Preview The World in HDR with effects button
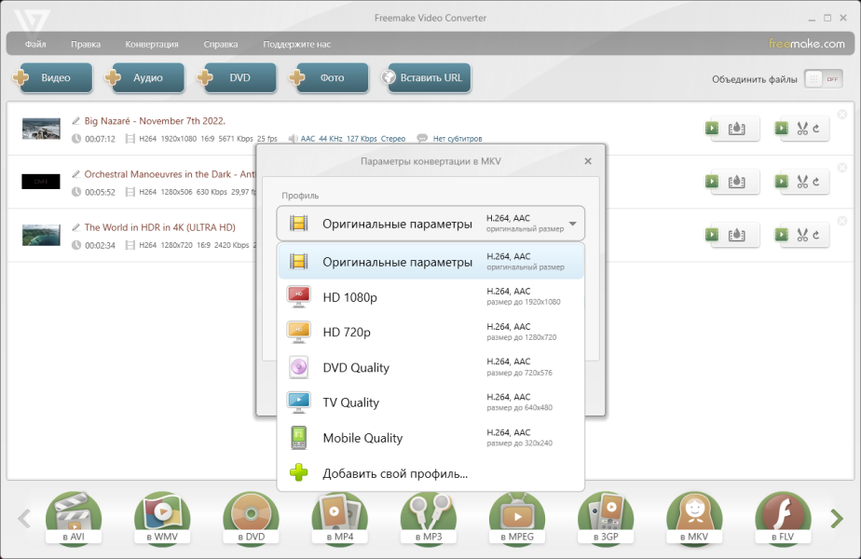Screen dimensions: 861x559 pos(732,235)
